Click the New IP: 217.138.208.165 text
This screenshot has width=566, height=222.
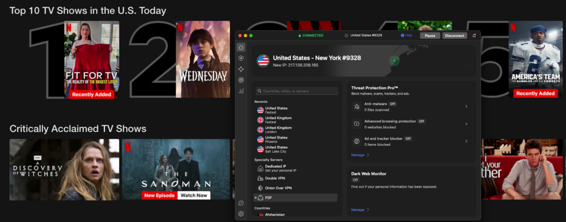coord(296,66)
